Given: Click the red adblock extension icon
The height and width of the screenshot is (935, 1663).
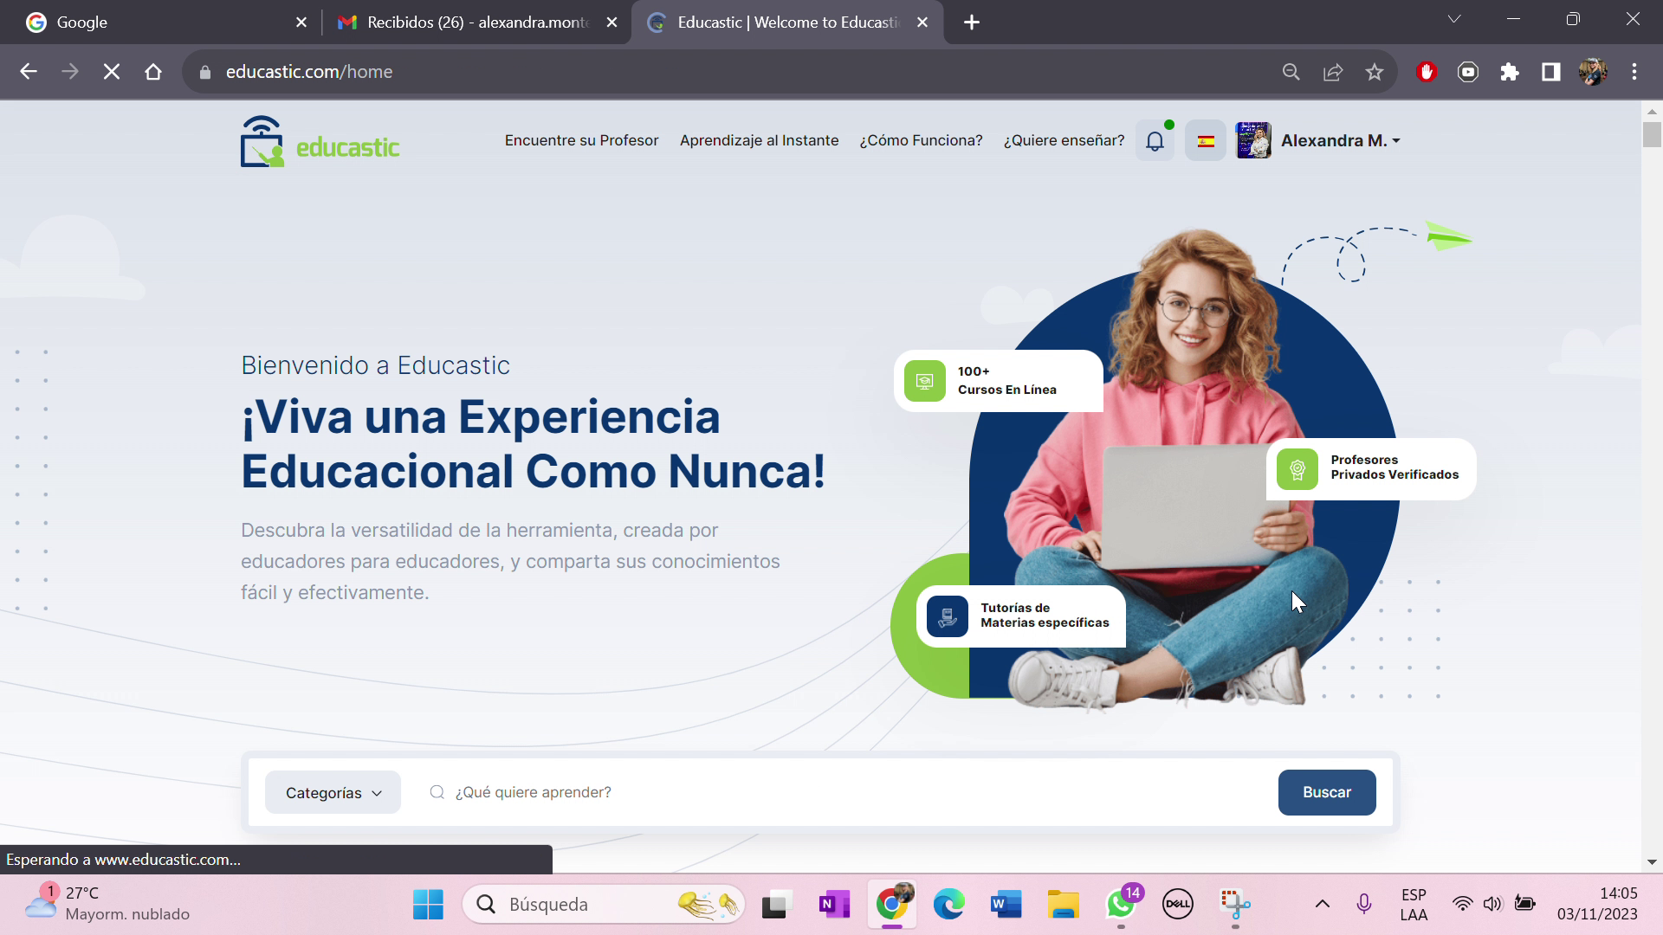Looking at the screenshot, I should [1427, 72].
